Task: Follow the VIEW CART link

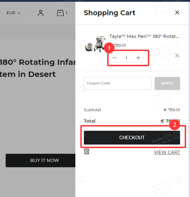Action: (x=167, y=152)
